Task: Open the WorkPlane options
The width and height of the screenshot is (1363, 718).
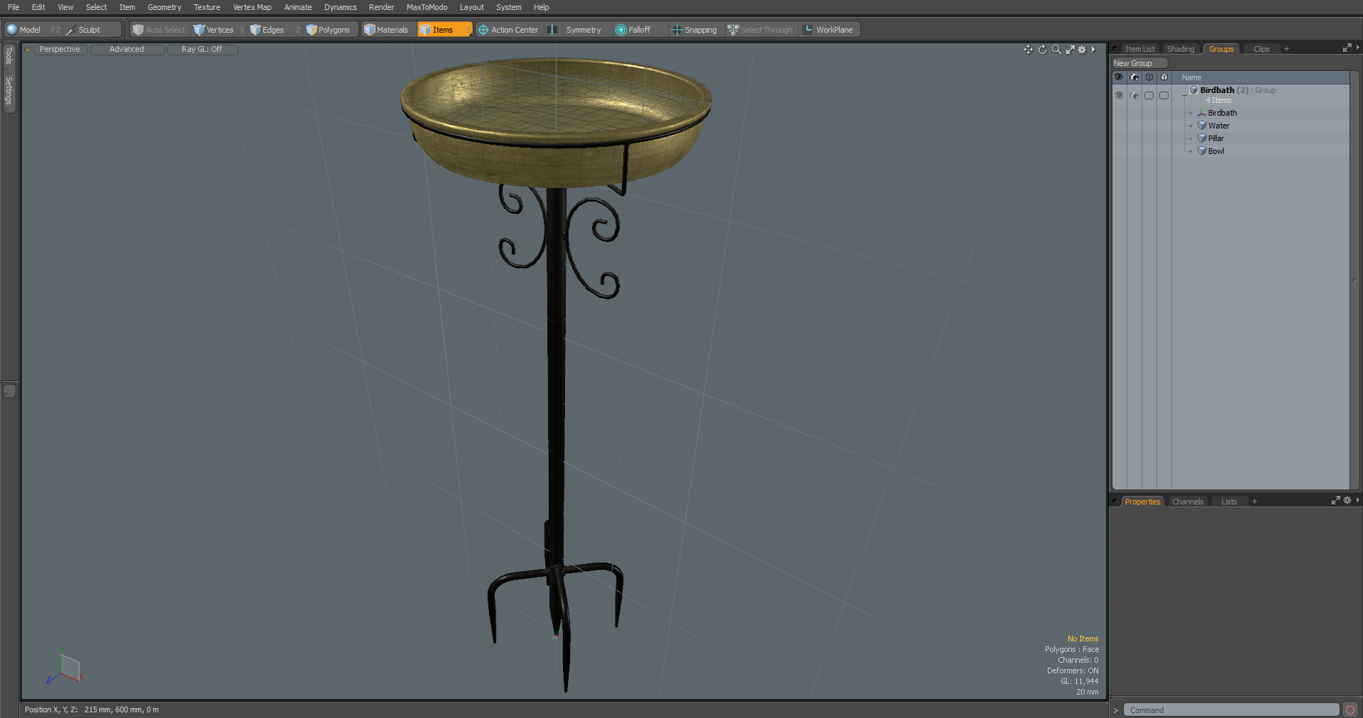Action: [829, 30]
